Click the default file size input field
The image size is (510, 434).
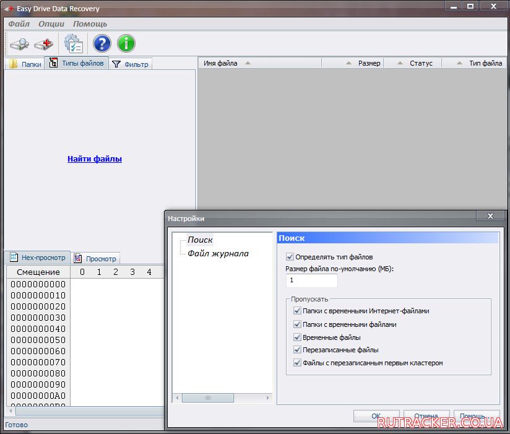pos(311,280)
